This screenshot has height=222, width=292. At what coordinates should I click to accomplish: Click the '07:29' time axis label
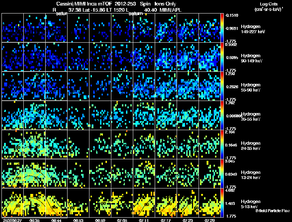coord(210,220)
